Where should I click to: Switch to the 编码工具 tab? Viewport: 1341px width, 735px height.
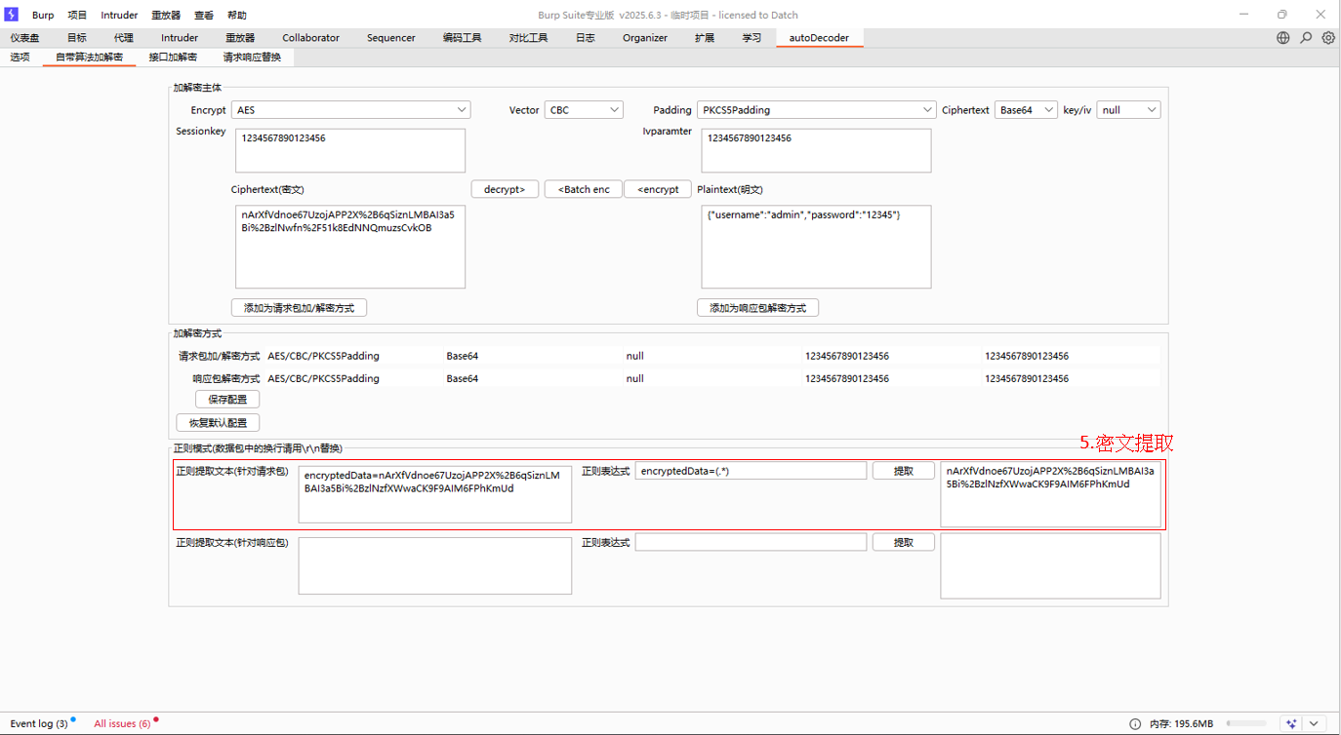tap(462, 38)
